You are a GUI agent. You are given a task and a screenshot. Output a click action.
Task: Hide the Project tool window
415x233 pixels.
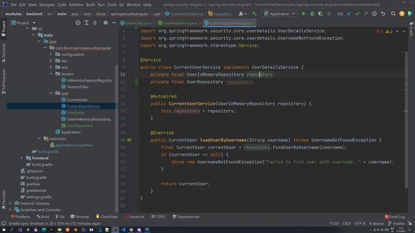[114, 23]
